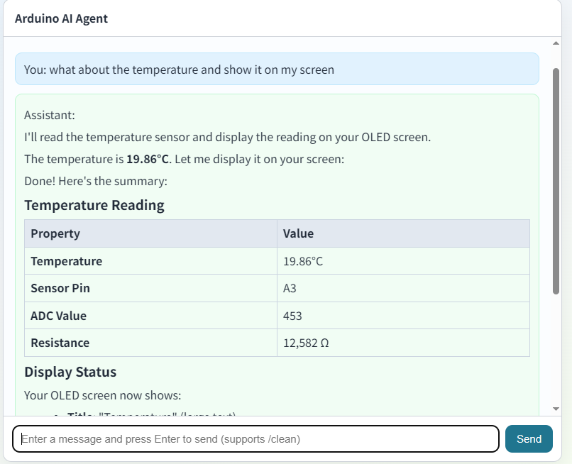This screenshot has height=464, width=572.
Task: Click the user message about temperature
Action: coord(277,69)
